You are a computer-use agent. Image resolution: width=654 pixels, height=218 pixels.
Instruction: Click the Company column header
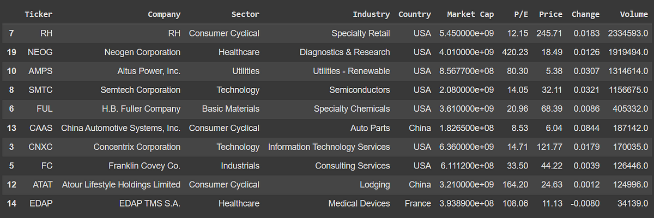coord(164,15)
